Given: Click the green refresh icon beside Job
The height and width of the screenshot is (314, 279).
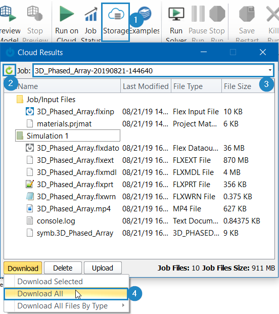Looking at the screenshot, I should pos(9,70).
